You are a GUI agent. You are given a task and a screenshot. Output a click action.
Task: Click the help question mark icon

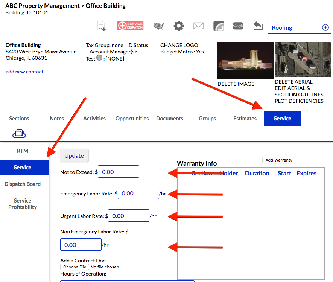[x=99, y=58]
